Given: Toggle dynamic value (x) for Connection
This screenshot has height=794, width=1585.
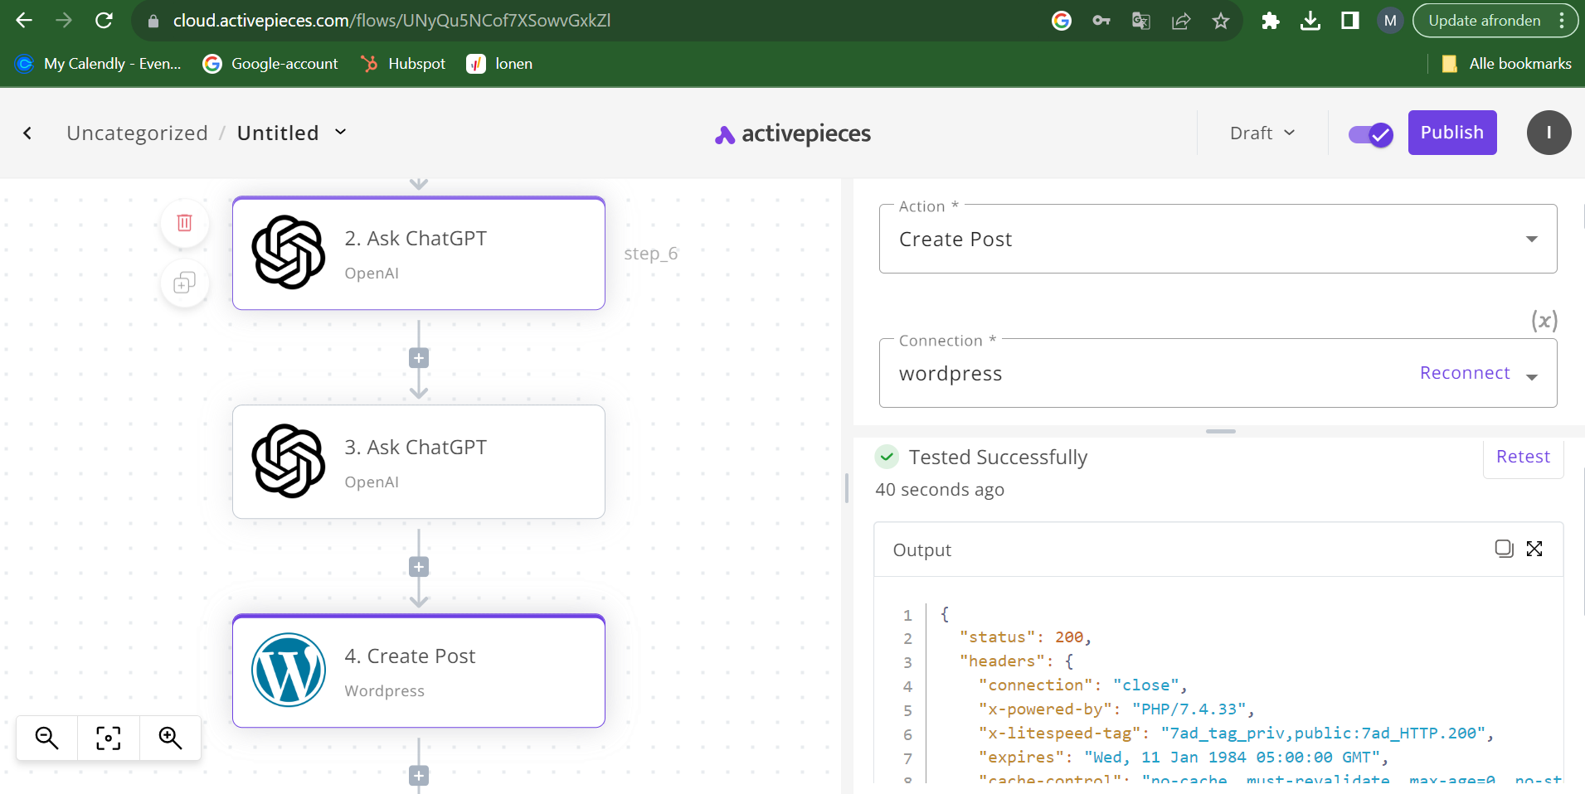Looking at the screenshot, I should tap(1544, 320).
